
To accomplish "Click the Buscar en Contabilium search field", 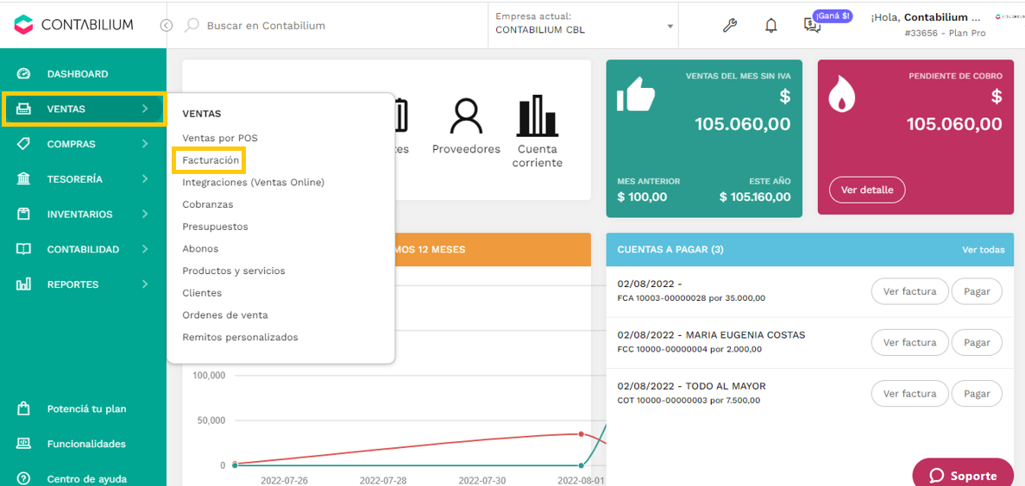I will [266, 26].
